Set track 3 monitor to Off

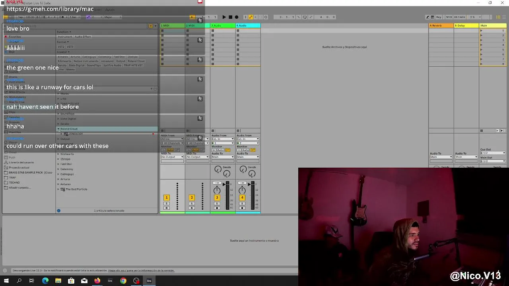227,150
